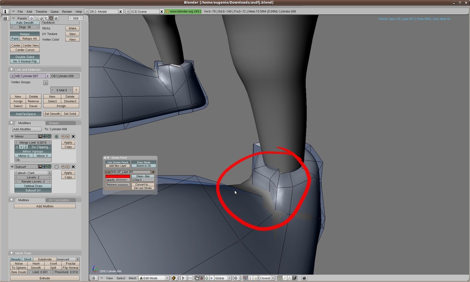Click the pivot point icon in 3D header
The height and width of the screenshot is (282, 470).
[184, 278]
